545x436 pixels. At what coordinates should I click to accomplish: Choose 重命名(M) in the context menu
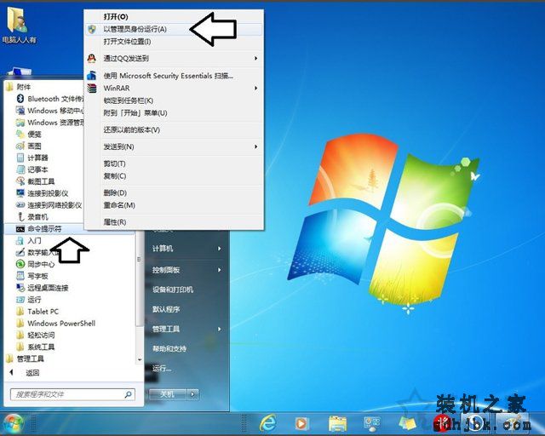(119, 205)
